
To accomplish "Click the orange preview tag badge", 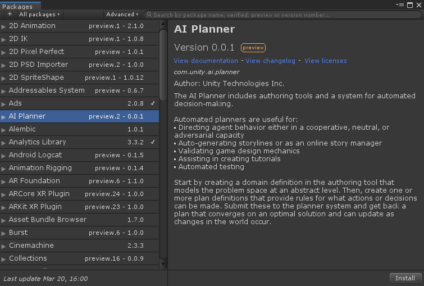I will click(253, 48).
